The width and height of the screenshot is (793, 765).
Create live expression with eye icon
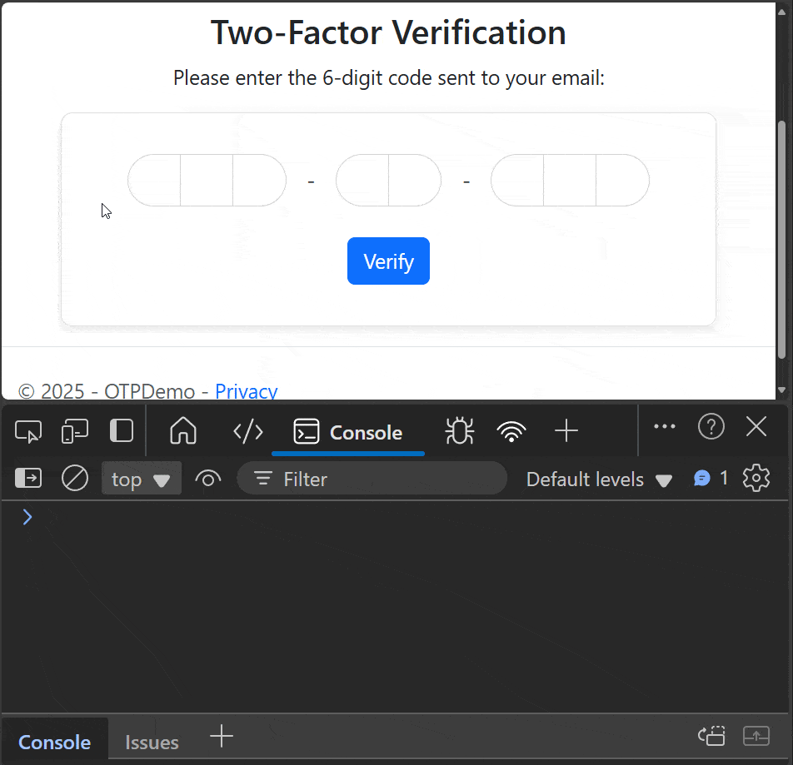click(207, 479)
